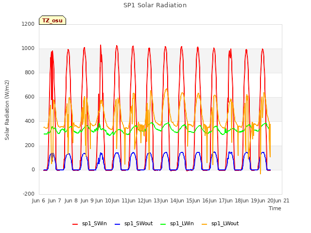Click the 400 y-axis tick label

point(30,121)
